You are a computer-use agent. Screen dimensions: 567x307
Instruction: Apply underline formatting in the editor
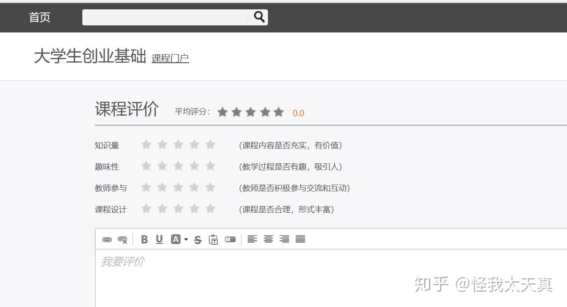159,239
